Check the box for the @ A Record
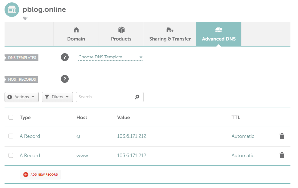The height and width of the screenshot is (188, 298). pos(11,136)
